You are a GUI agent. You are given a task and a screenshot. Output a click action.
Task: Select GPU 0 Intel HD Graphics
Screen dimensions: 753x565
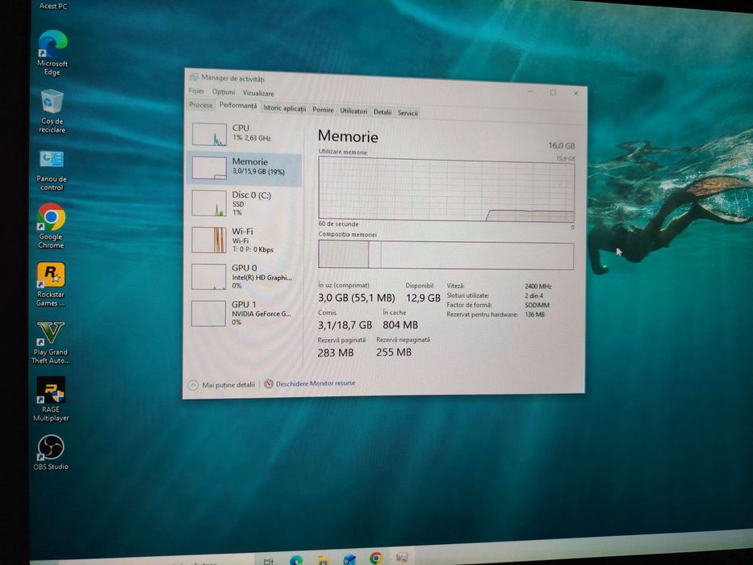(x=244, y=276)
